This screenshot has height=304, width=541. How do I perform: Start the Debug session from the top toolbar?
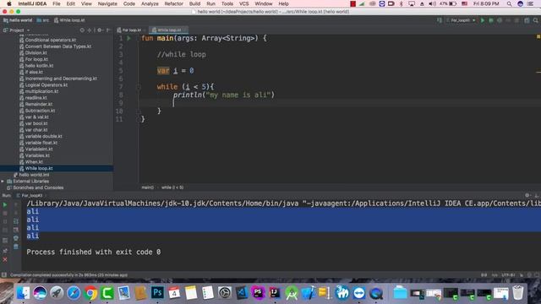[x=491, y=20]
